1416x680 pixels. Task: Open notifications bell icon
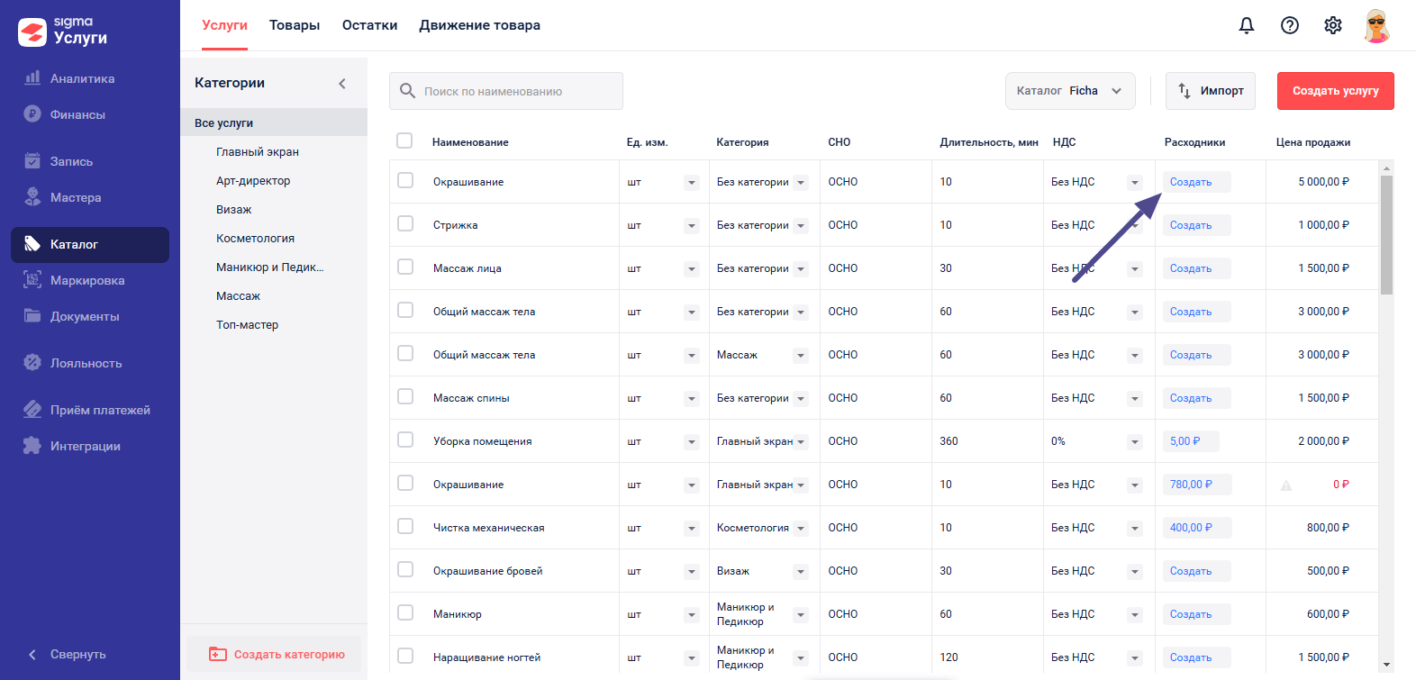point(1247,25)
